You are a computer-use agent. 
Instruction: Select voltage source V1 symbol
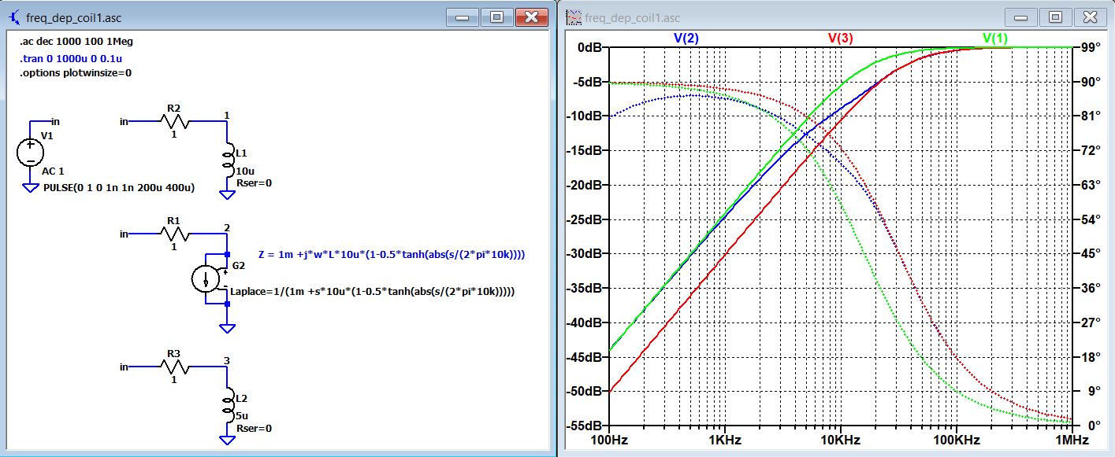(31, 152)
